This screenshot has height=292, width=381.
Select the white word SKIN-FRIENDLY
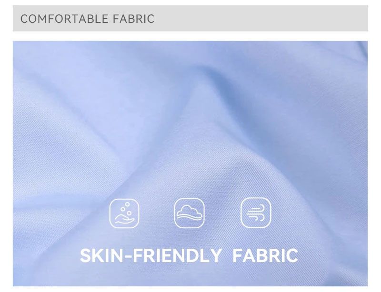(x=150, y=255)
